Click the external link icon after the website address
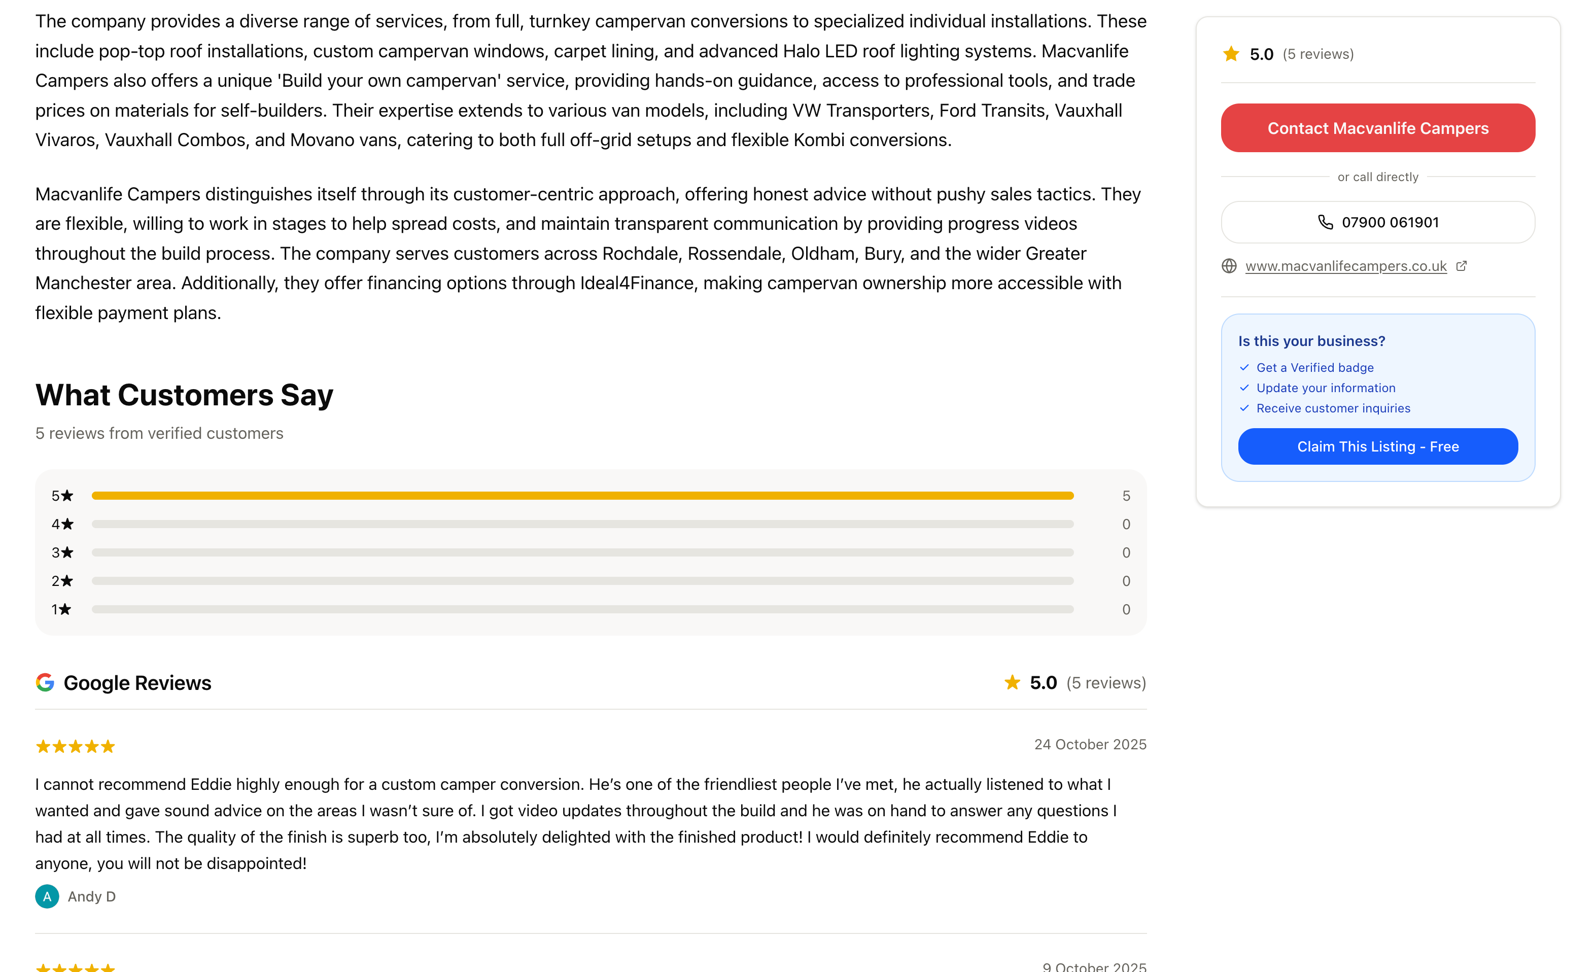1596x972 pixels. (1462, 265)
